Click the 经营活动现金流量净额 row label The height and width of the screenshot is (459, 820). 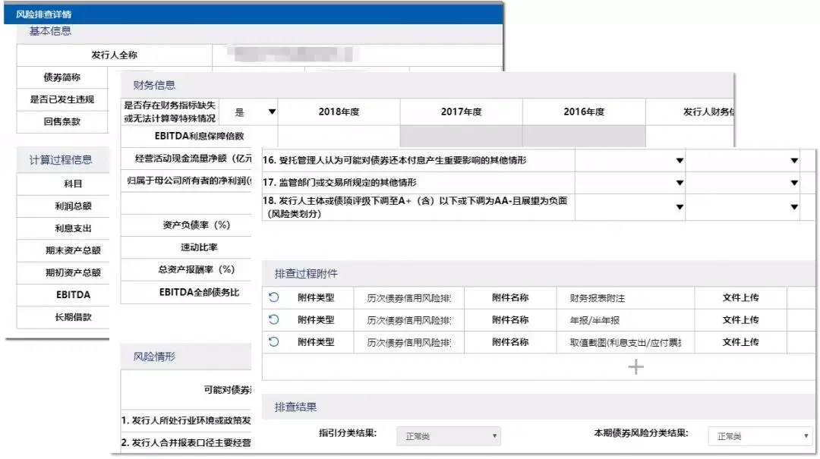pyautogui.click(x=193, y=159)
